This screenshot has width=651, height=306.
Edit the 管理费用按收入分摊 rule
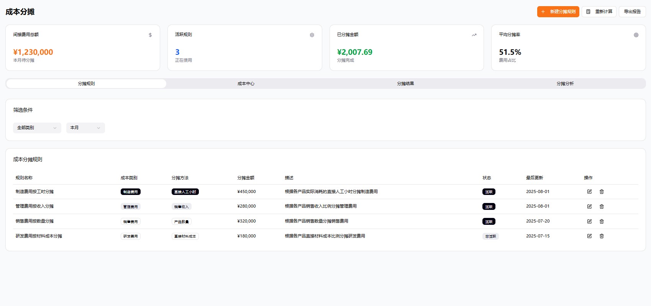pyautogui.click(x=589, y=206)
